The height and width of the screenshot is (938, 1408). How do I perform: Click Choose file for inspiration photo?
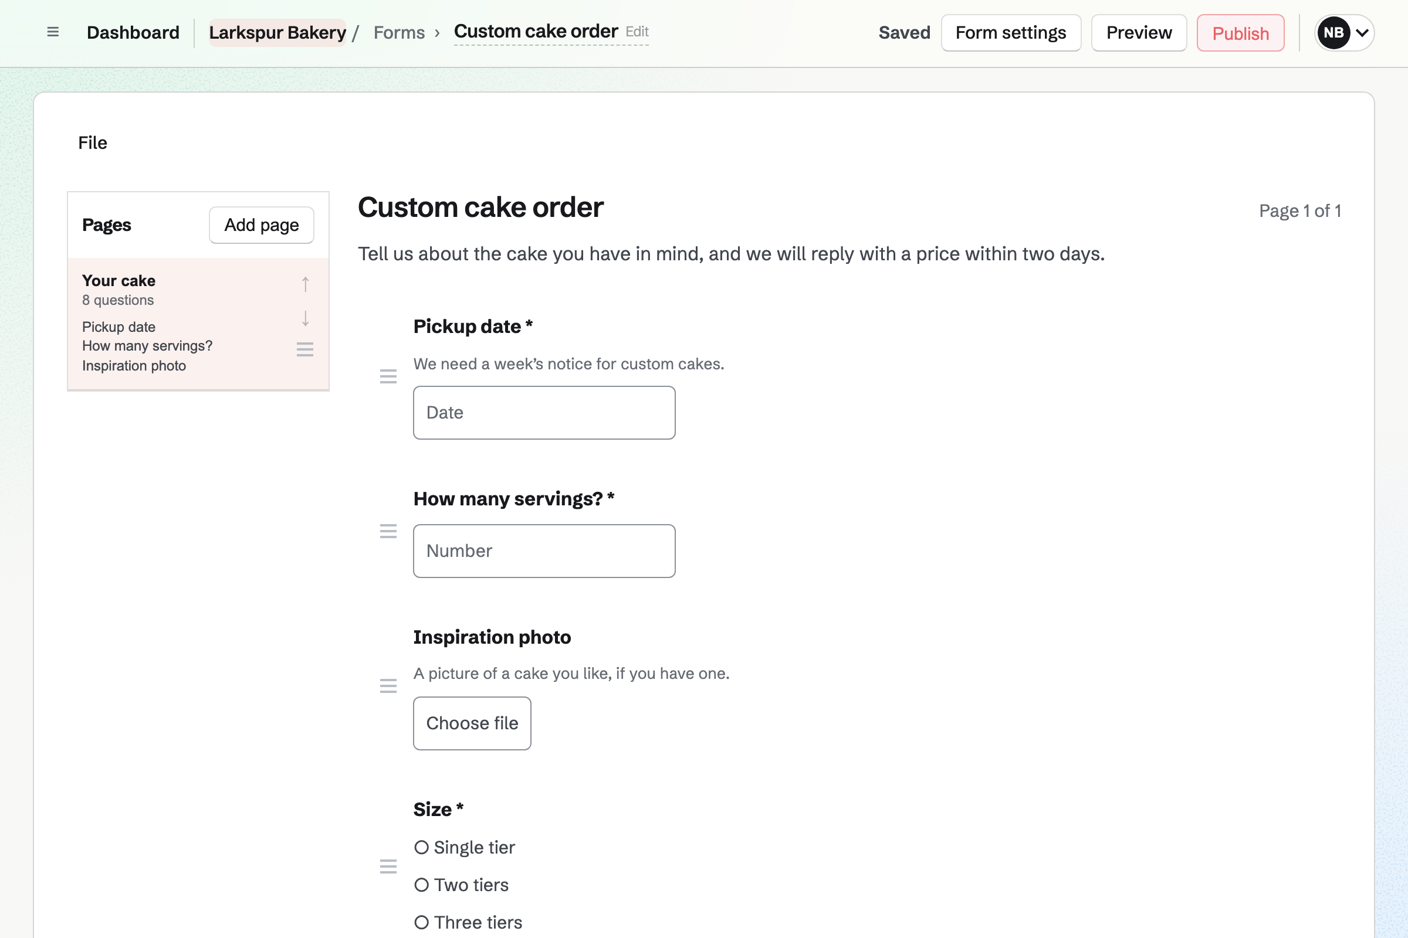point(472,723)
